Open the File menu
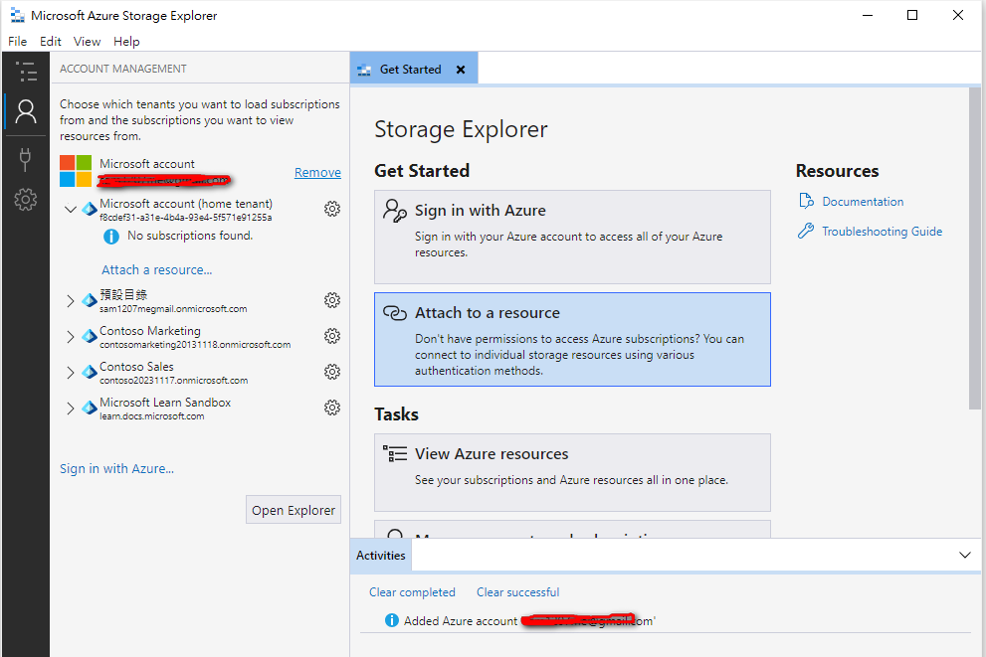Viewport: 986px width, 657px height. [x=18, y=42]
